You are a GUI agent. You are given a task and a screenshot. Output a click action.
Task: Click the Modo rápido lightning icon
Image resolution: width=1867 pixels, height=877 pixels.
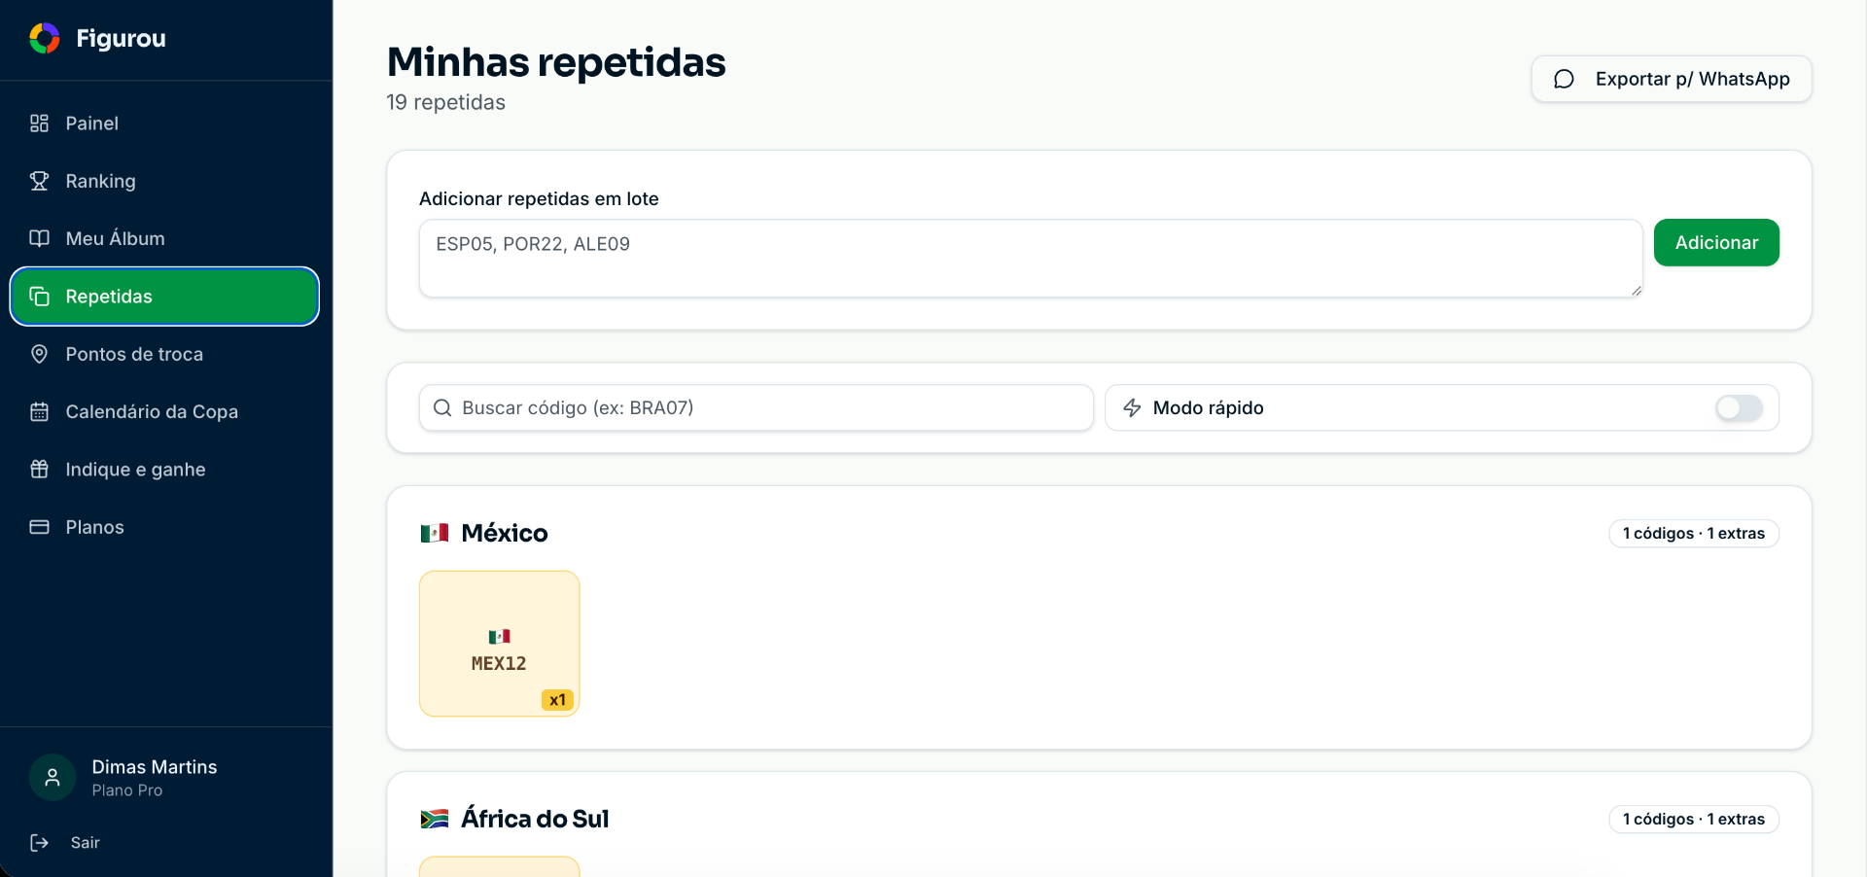coord(1132,408)
